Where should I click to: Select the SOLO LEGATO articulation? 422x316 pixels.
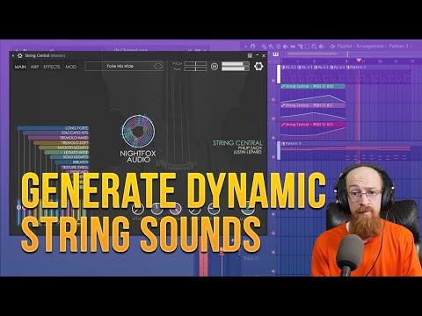coord(69,157)
